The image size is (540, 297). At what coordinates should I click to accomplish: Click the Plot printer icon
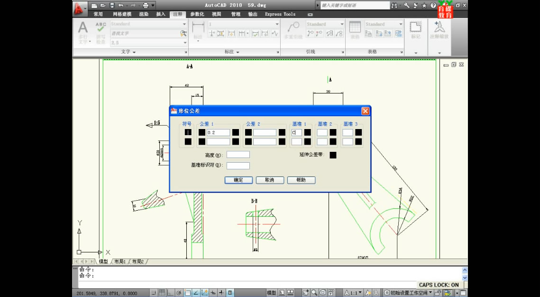146,5
